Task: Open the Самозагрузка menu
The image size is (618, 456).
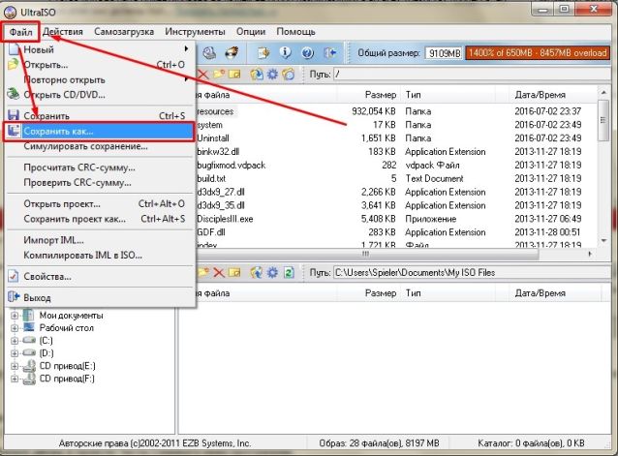Action: [x=124, y=32]
